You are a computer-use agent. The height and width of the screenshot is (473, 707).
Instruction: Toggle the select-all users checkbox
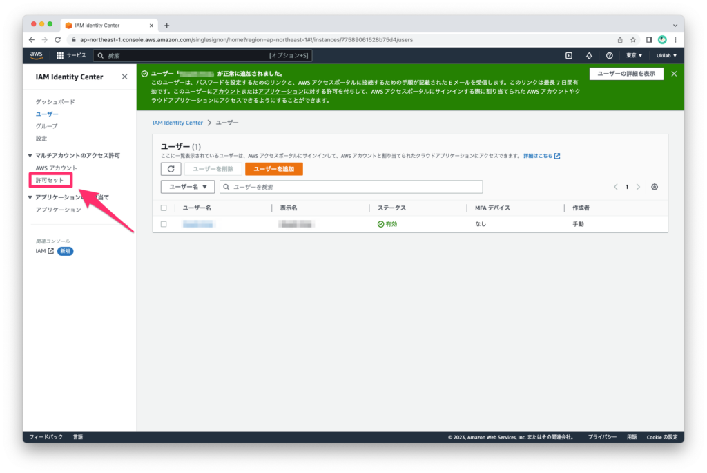(x=164, y=208)
